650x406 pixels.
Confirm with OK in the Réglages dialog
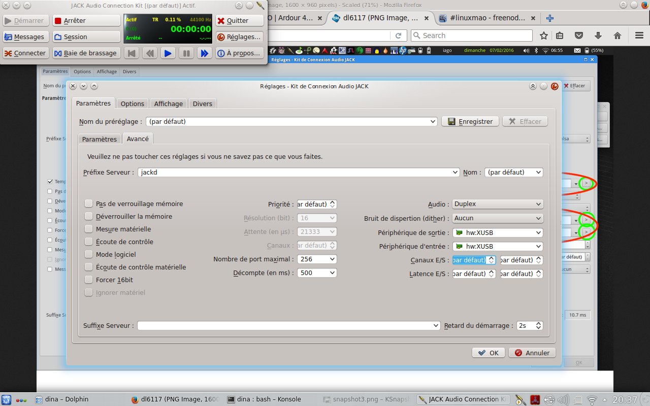[489, 353]
